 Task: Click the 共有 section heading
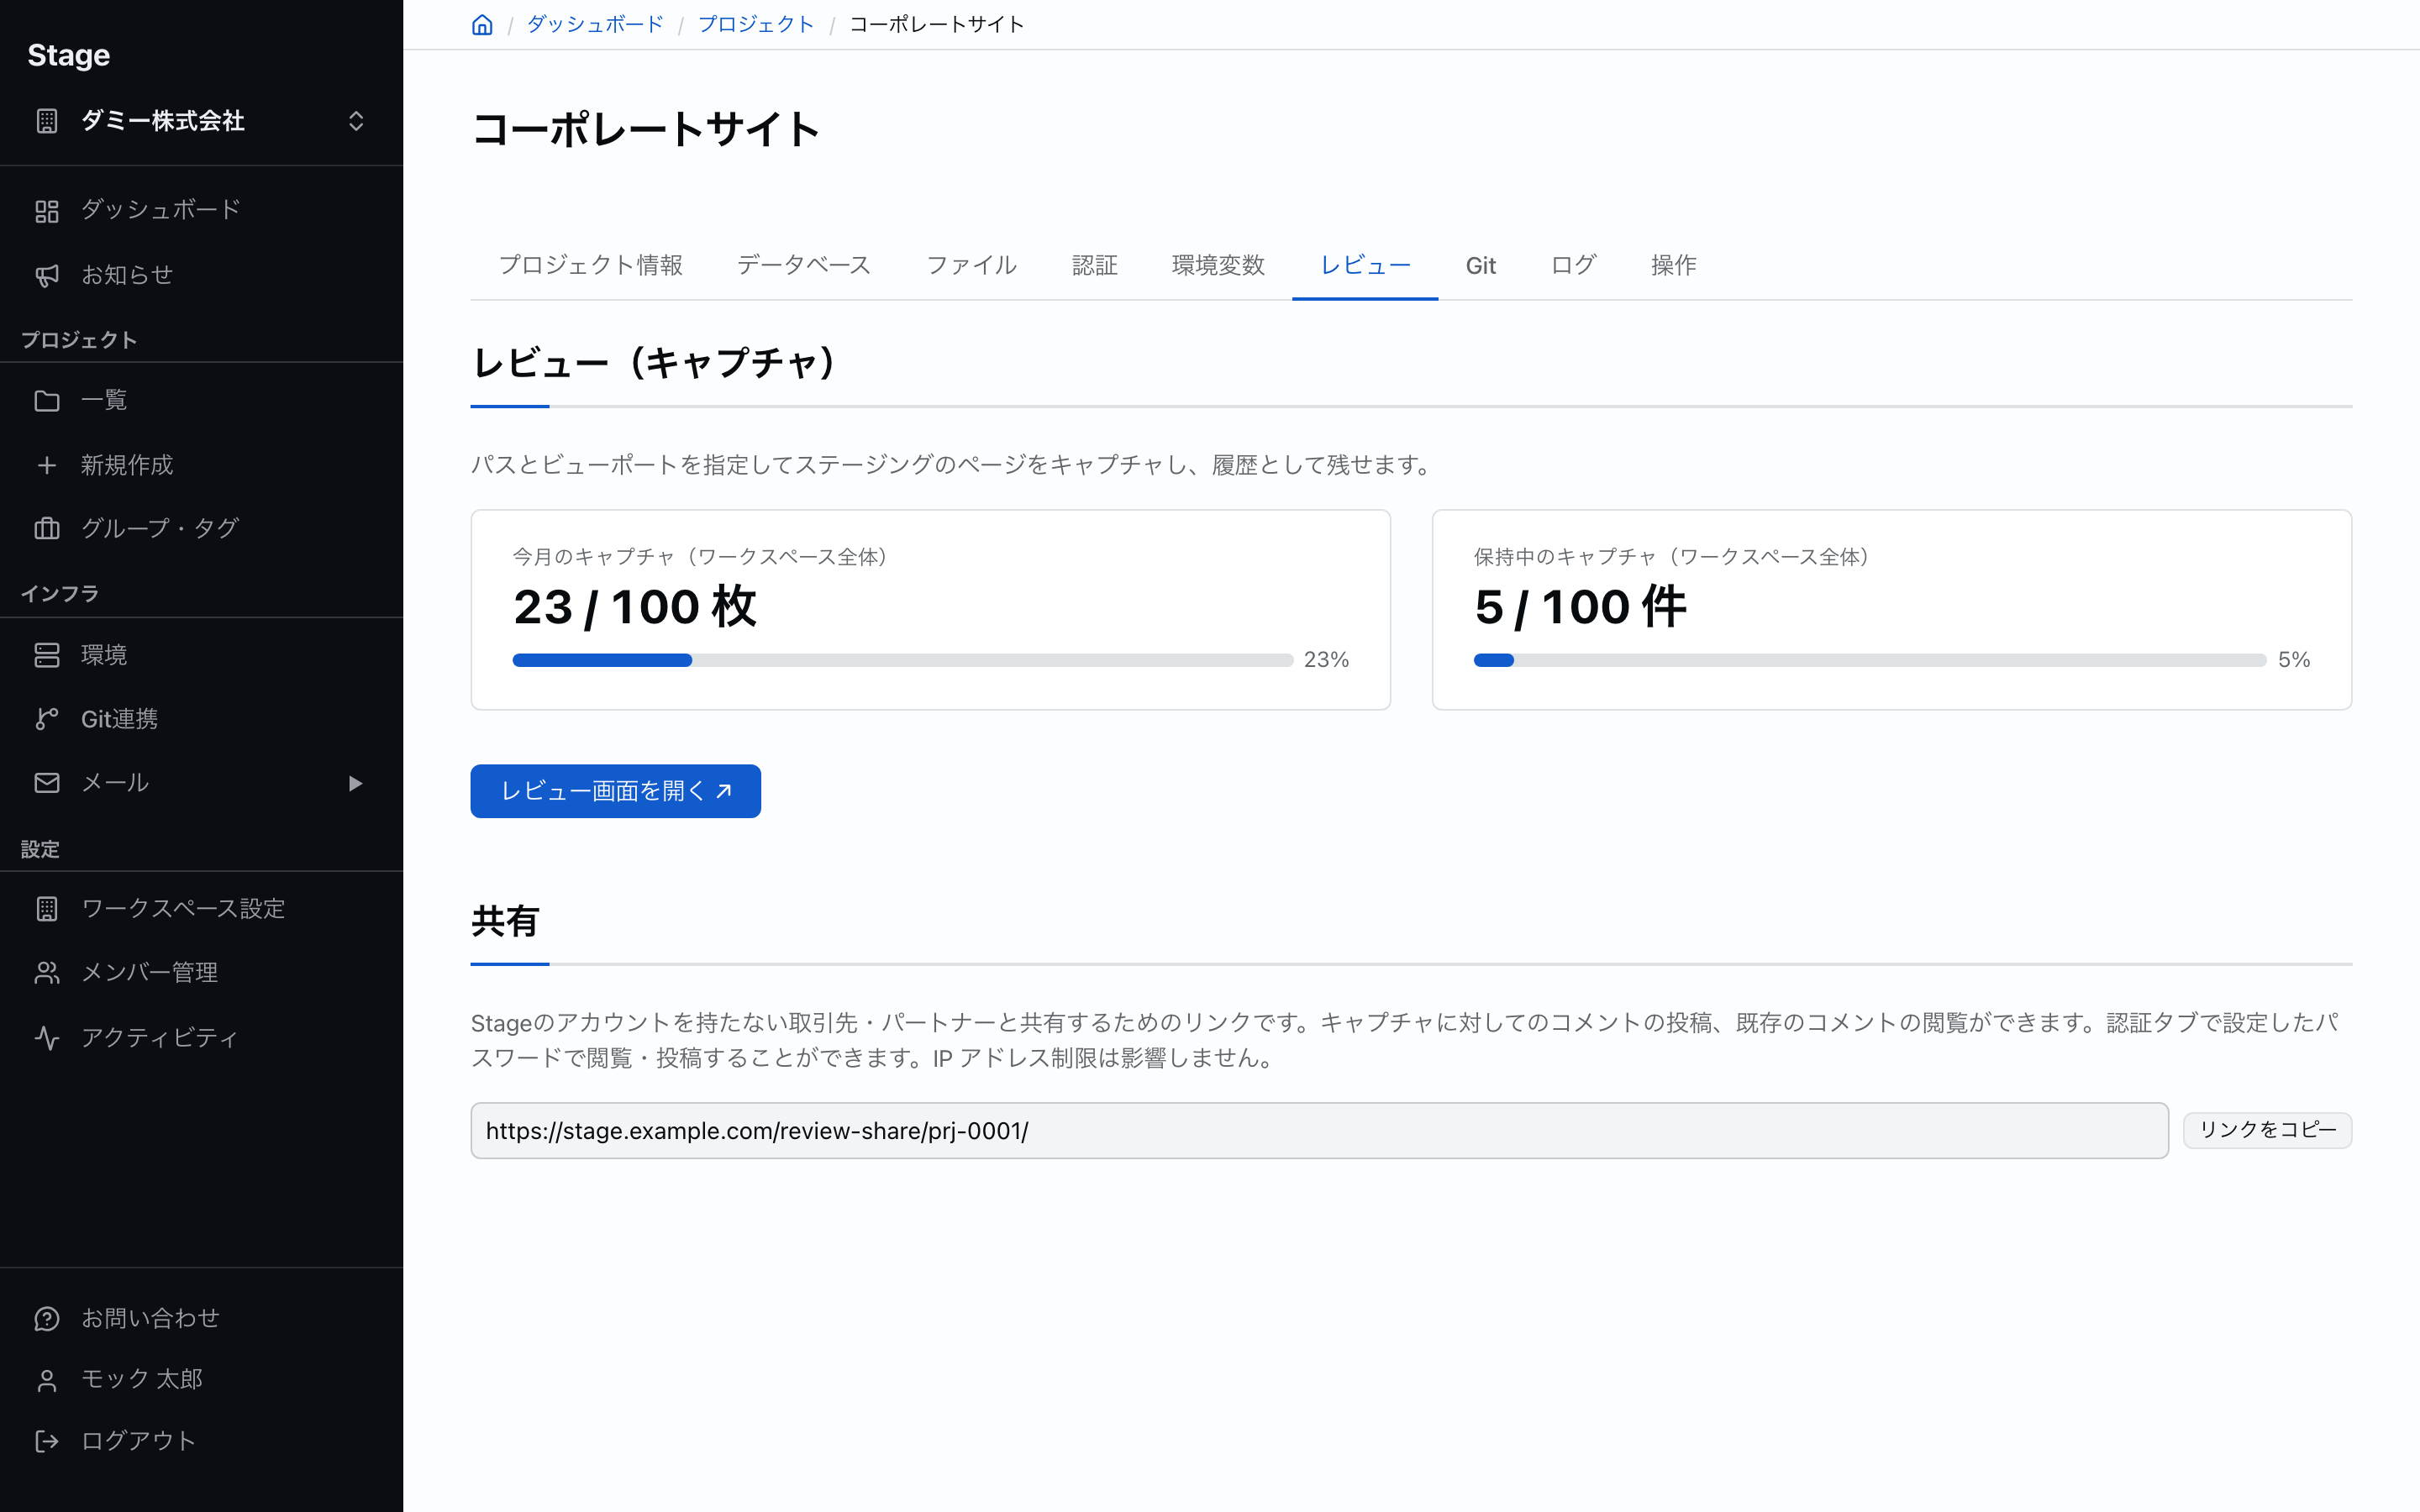point(505,921)
